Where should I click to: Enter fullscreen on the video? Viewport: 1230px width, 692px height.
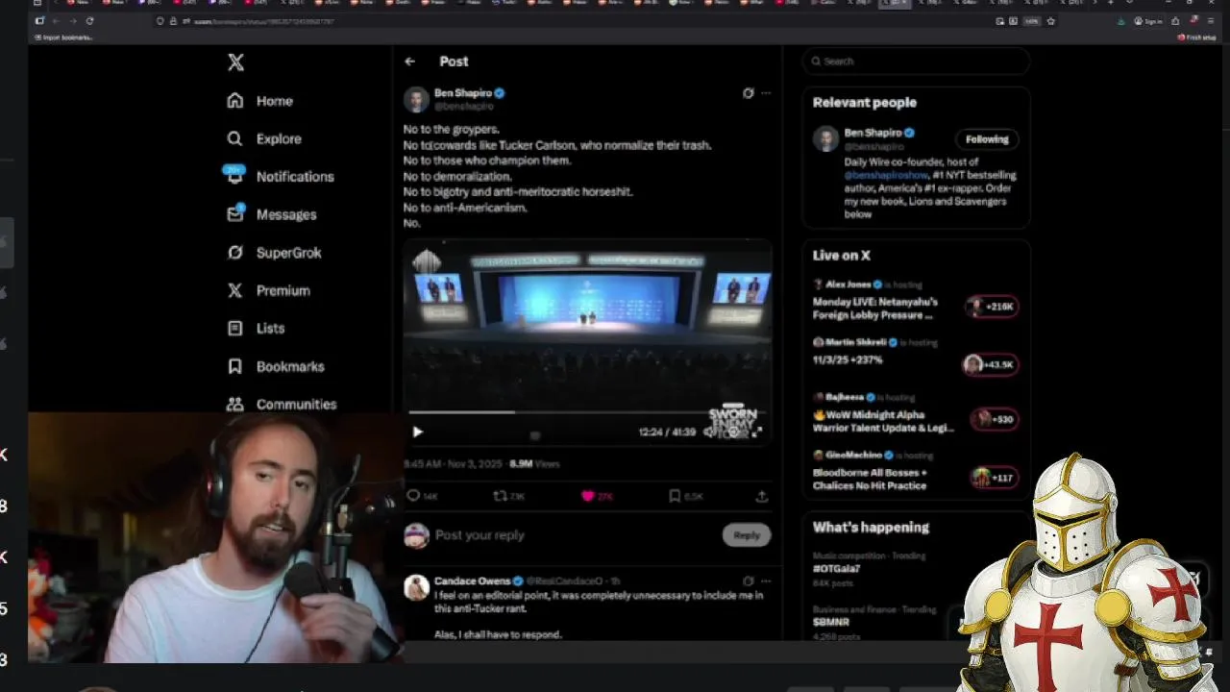pos(757,432)
